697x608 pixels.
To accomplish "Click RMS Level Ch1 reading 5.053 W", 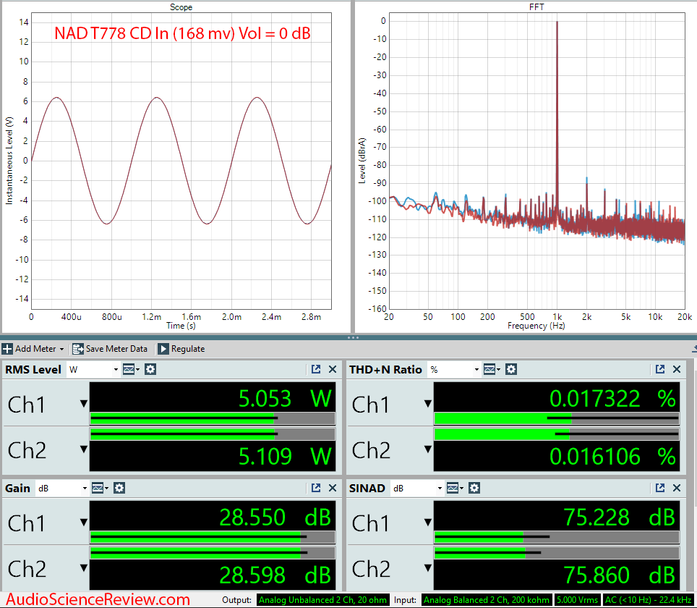I will click(x=212, y=397).
